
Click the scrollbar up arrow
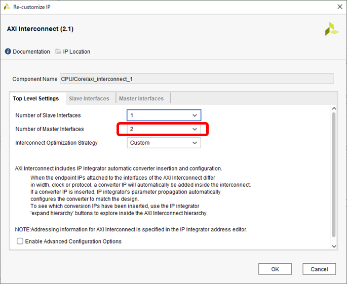(x=333, y=108)
